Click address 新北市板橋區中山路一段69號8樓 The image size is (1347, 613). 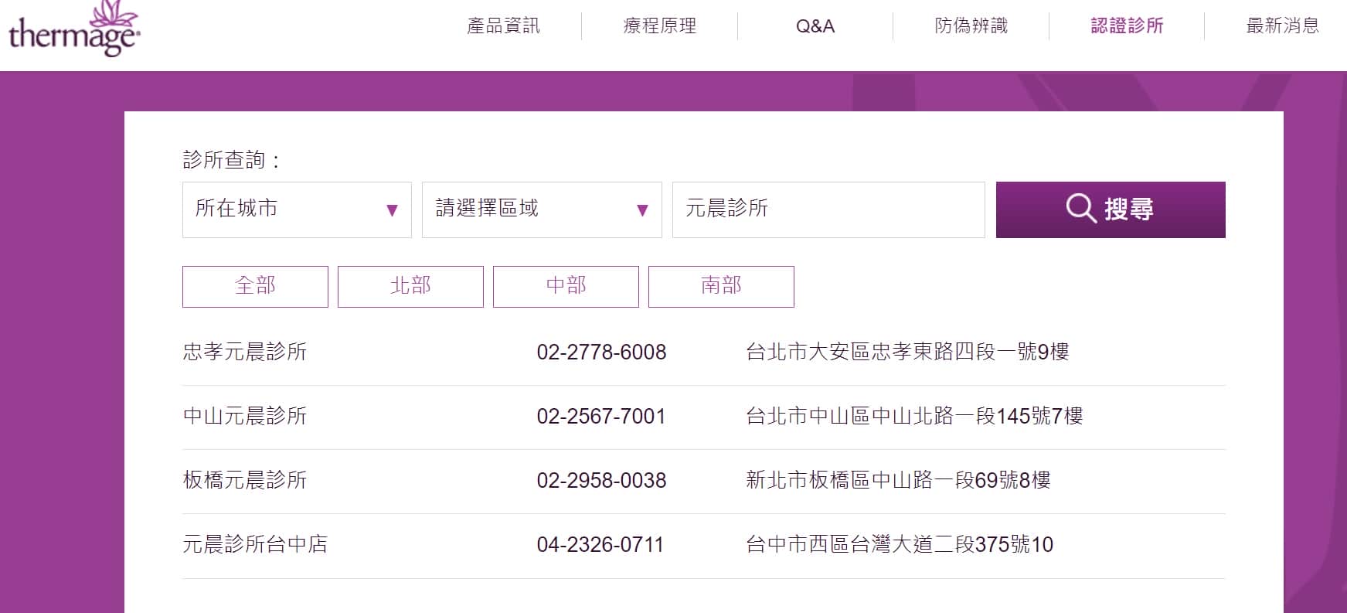point(898,480)
